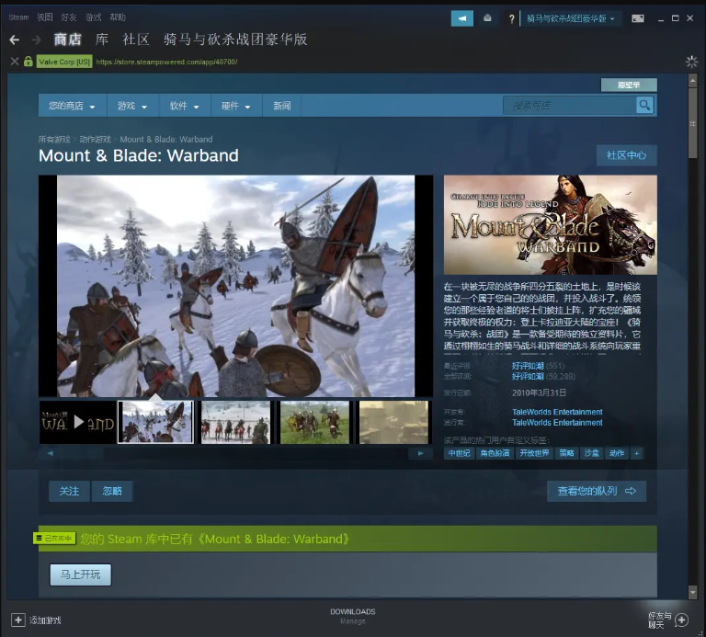This screenshot has height=637, width=706.
Task: Click the question mark help icon
Action: (512, 18)
